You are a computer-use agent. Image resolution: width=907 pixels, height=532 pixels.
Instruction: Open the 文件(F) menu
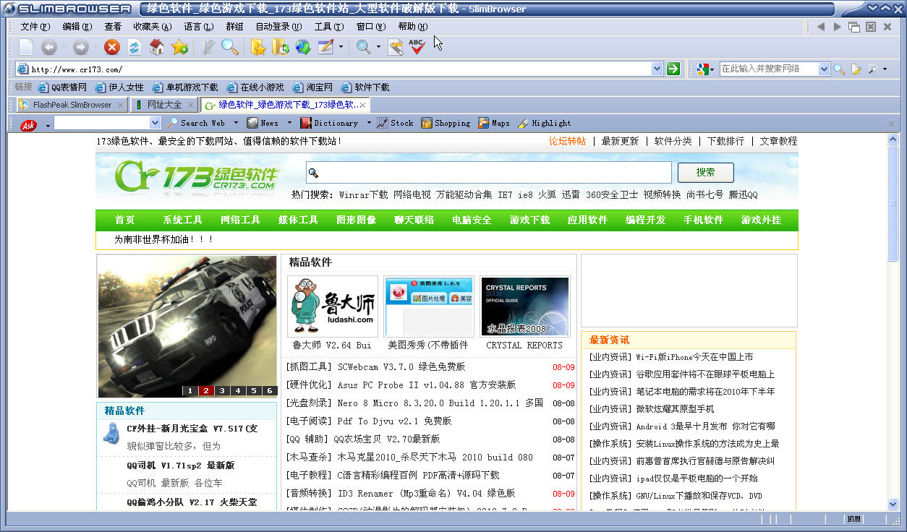click(x=35, y=27)
